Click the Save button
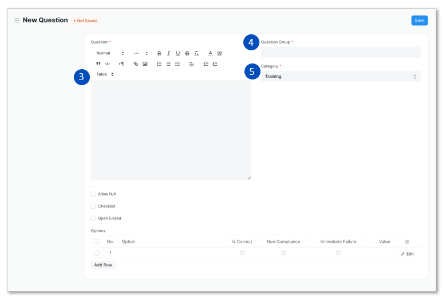Screen dimensions: 446x303 pyautogui.click(x=419, y=21)
